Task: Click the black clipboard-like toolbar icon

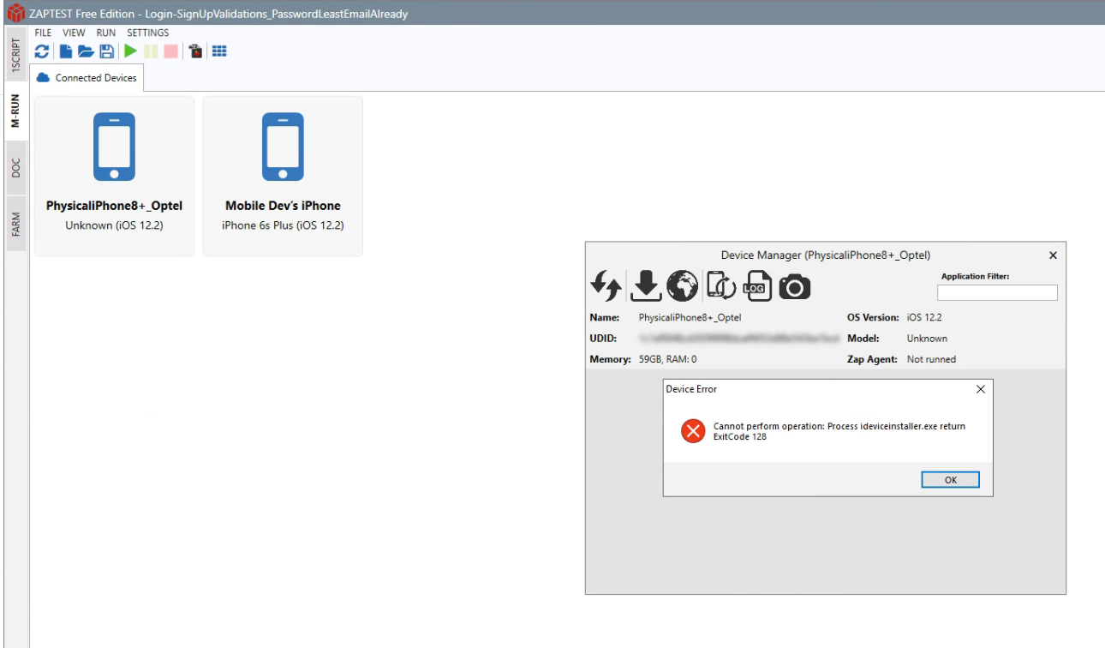Action: coord(196,51)
